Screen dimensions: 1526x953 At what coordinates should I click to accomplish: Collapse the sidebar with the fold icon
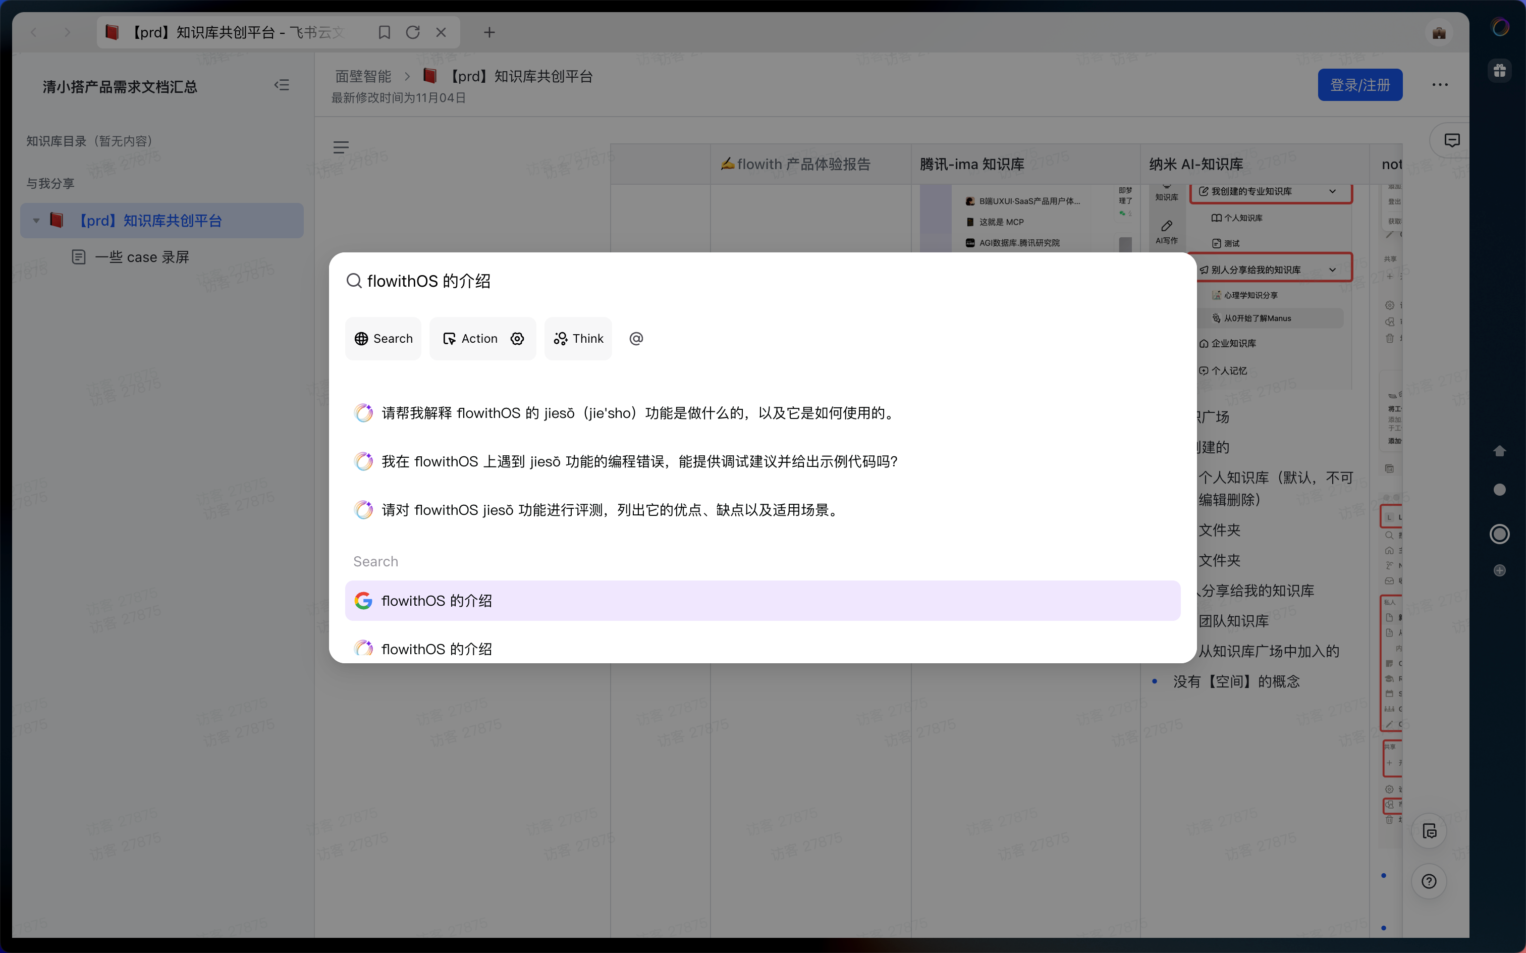(x=282, y=85)
